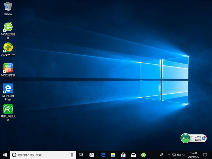Screen dimensions: 212x159
Task: Open the clock showing 12:30 in the taskbar
Action: click(x=193, y=155)
